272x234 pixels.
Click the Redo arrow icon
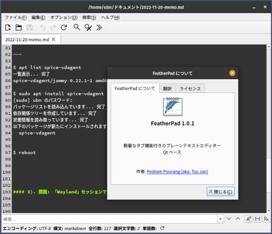53,28
